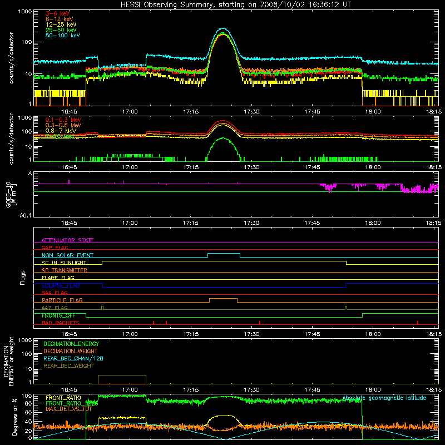Image resolution: width=445 pixels, height=445 pixels.
Task: Select the REAR_DEC_CHAN/128 legend label
Action: tap(73, 358)
